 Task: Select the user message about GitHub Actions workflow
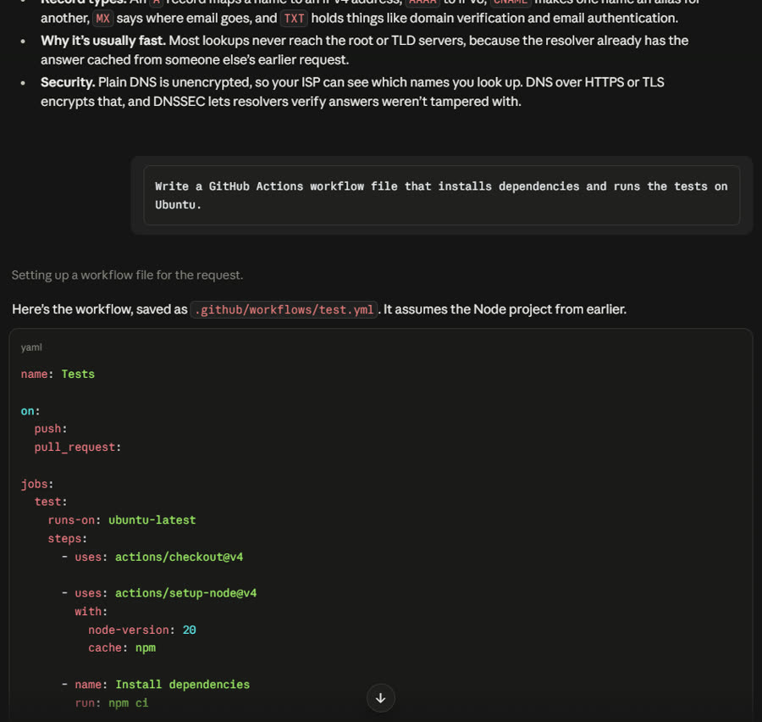coord(441,196)
